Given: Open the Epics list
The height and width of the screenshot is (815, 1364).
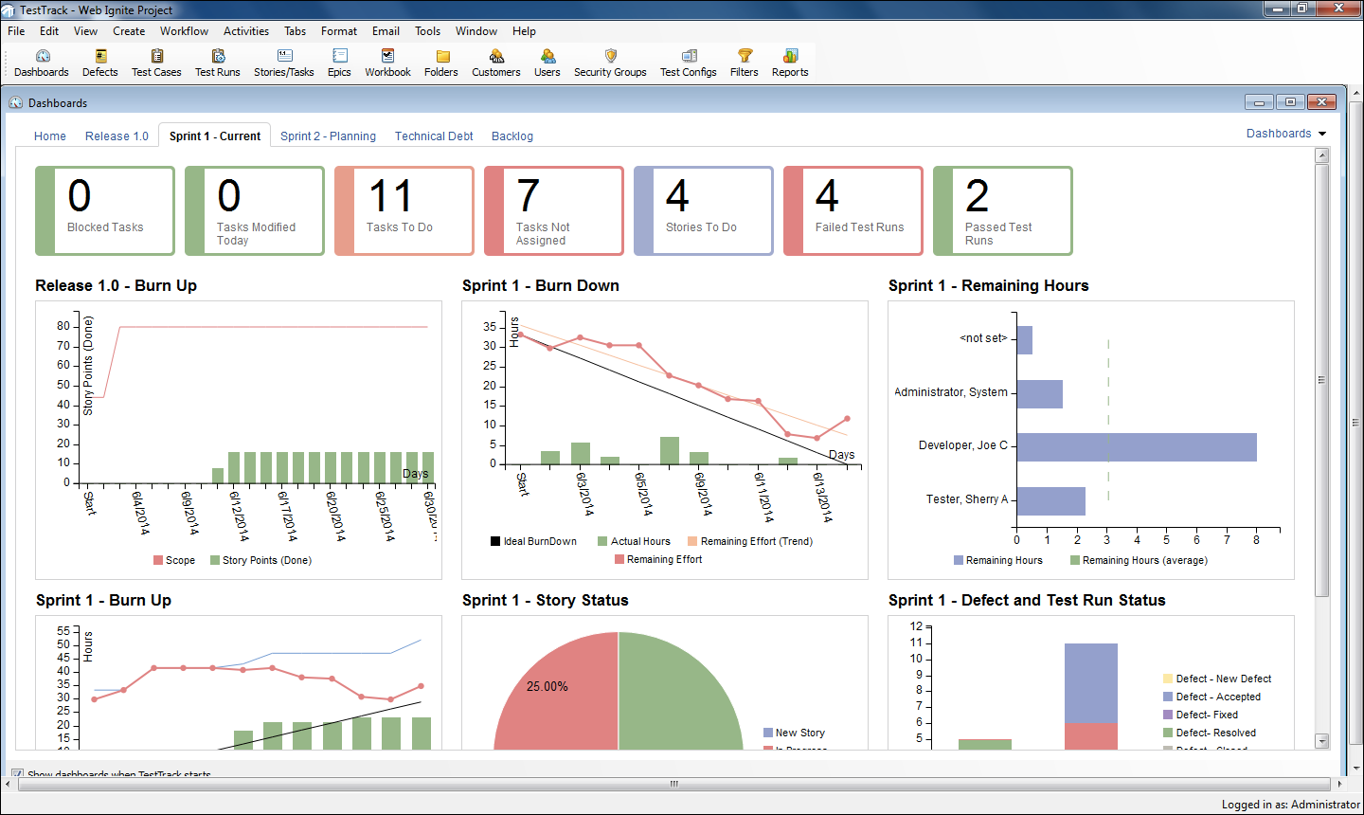Looking at the screenshot, I should (339, 63).
